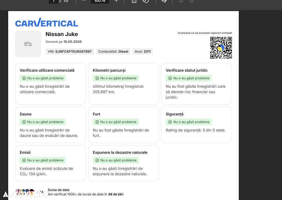Click the zoom in plus button
Viewport: 282px width, 200px height.
tap(116, 1)
